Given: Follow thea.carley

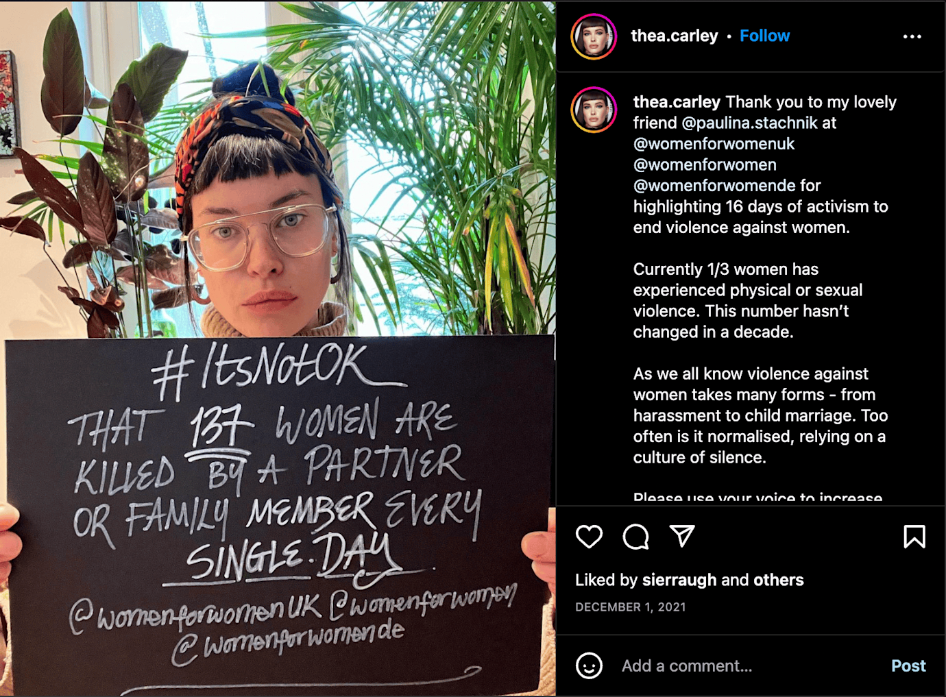Looking at the screenshot, I should (x=764, y=36).
